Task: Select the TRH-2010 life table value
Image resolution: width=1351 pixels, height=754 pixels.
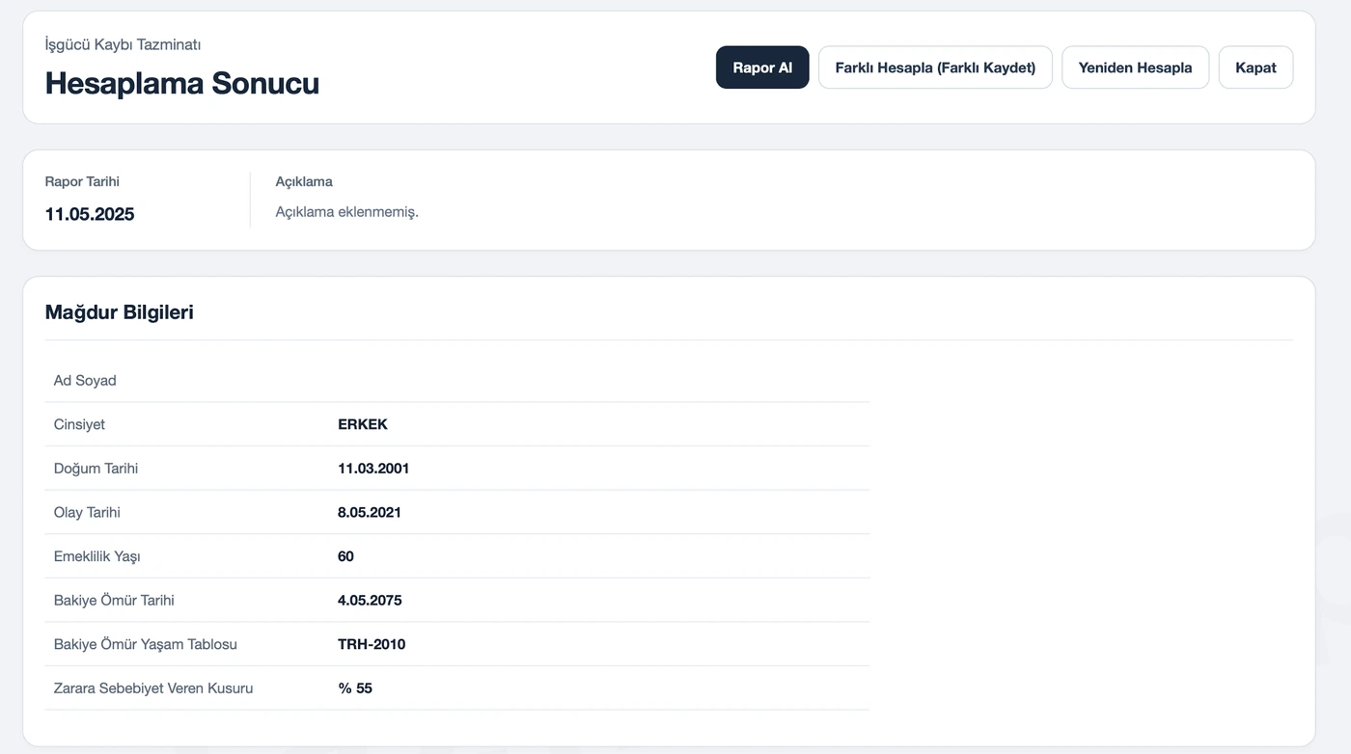Action: pos(372,644)
